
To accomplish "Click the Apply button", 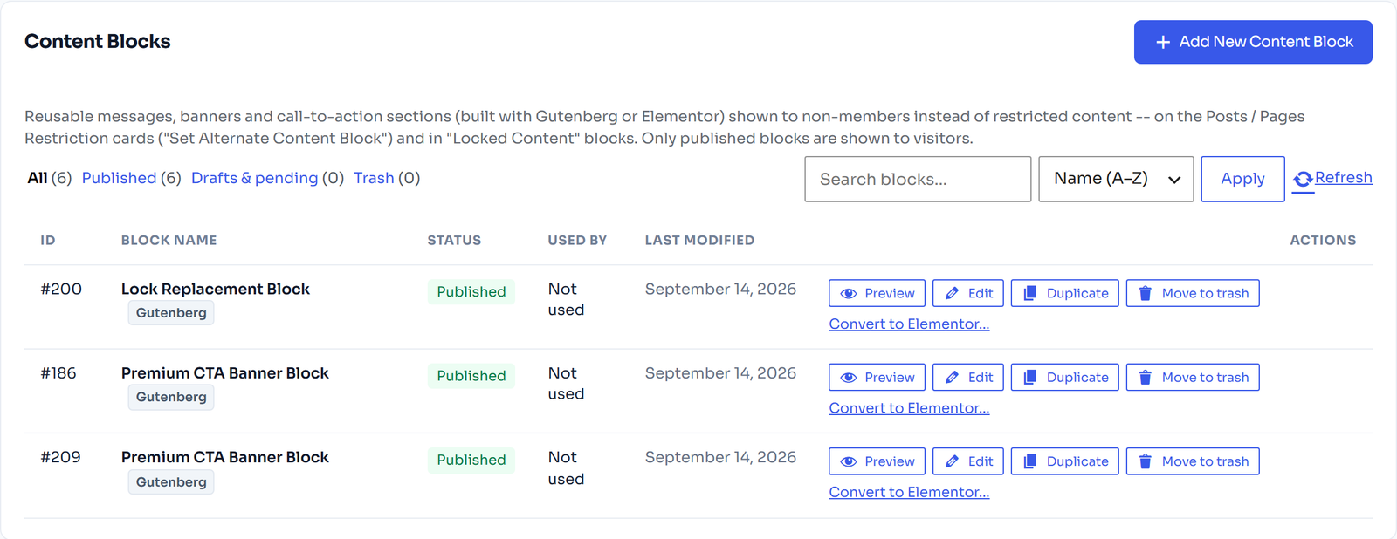I will pos(1242,179).
